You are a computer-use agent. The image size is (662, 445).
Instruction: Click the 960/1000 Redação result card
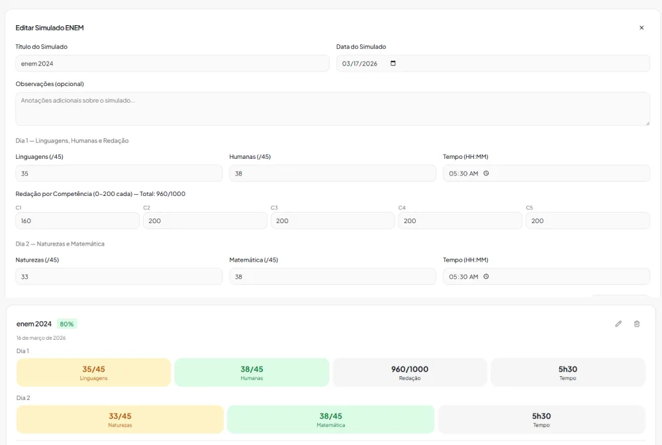410,372
